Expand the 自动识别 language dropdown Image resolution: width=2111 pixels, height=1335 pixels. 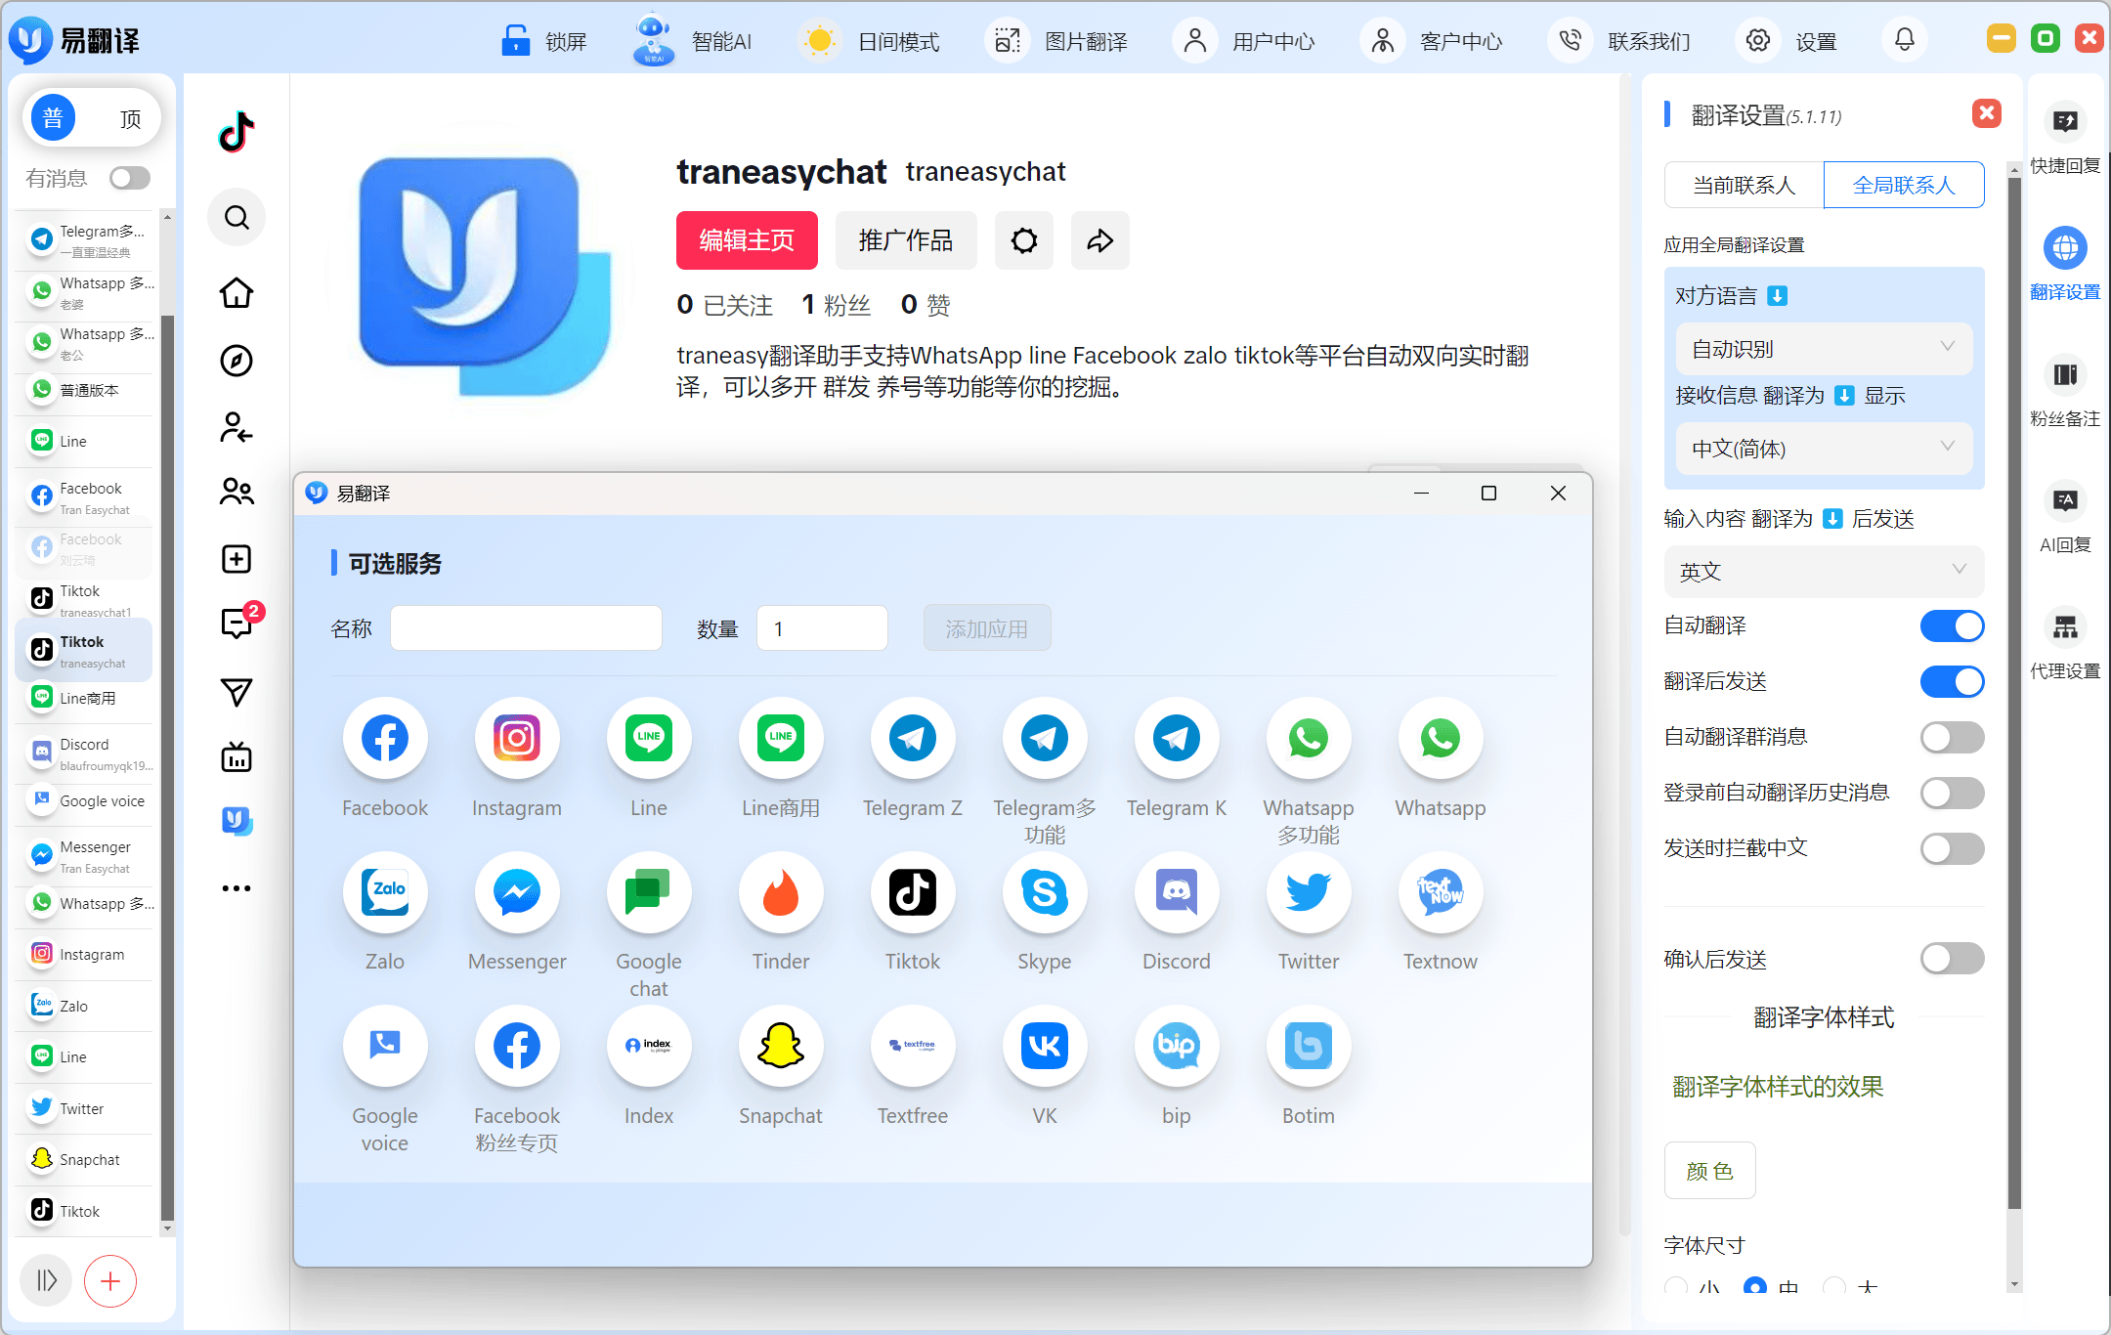(1824, 349)
